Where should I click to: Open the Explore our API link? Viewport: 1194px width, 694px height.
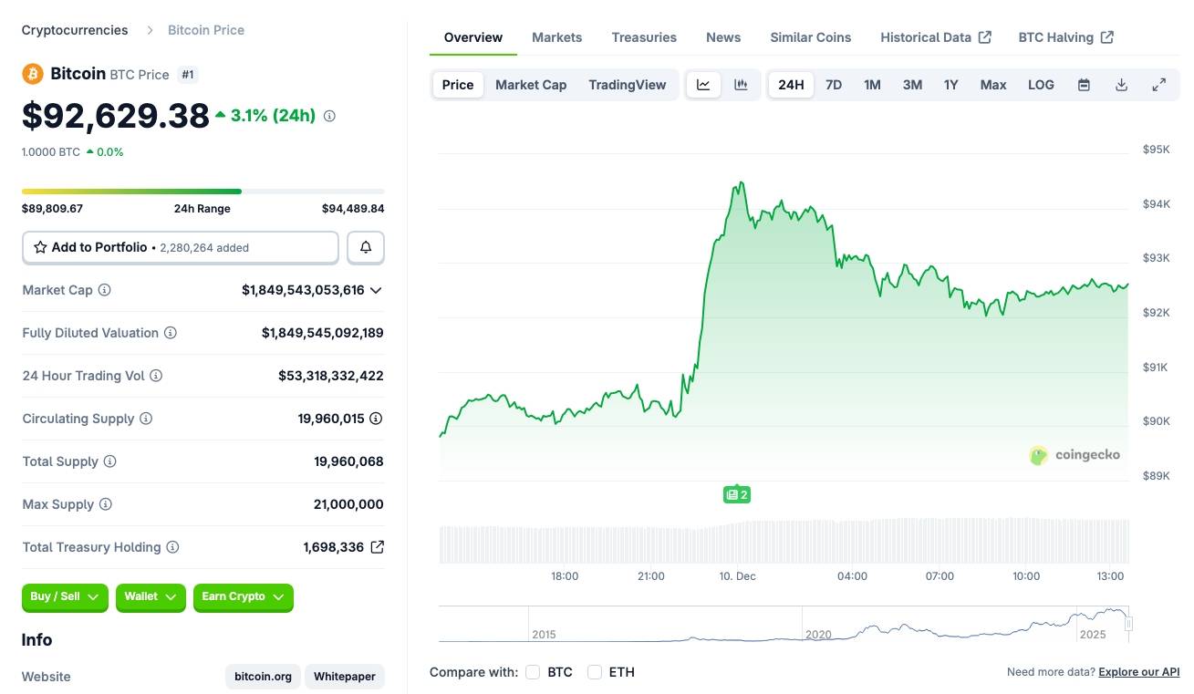coord(1138,672)
